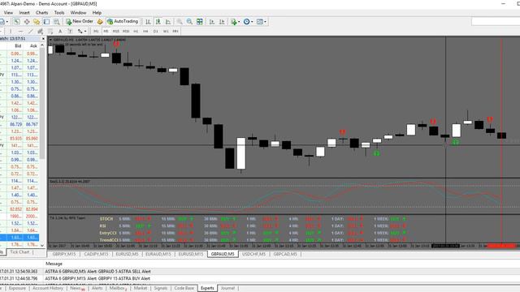Expand the Indicators dropdown arrow
The height and width of the screenshot is (292, 520).
pyautogui.click(x=239, y=22)
